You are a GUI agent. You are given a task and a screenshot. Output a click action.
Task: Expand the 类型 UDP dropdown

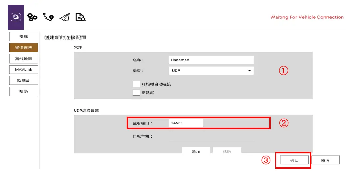click(211, 70)
